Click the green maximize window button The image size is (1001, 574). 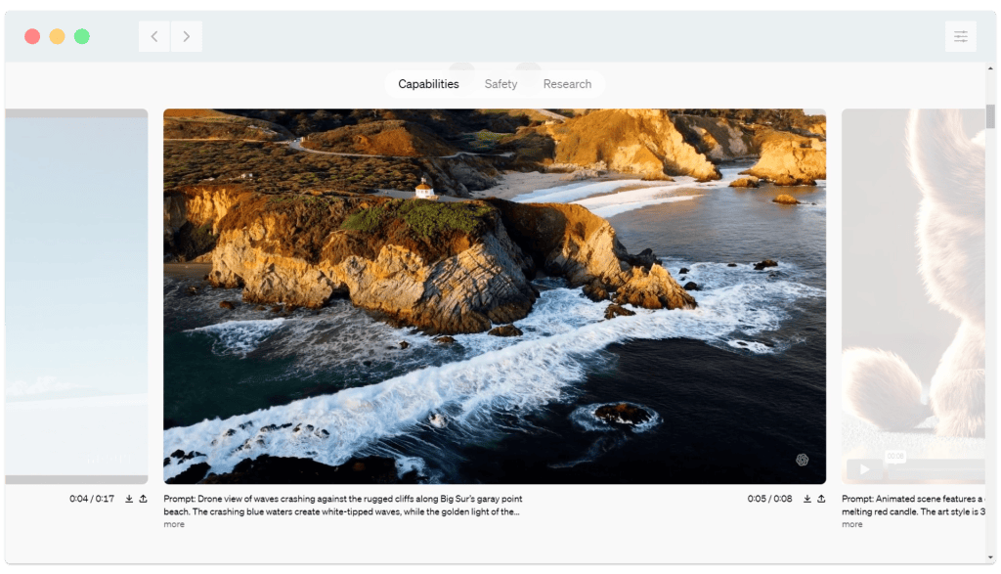[x=82, y=36]
